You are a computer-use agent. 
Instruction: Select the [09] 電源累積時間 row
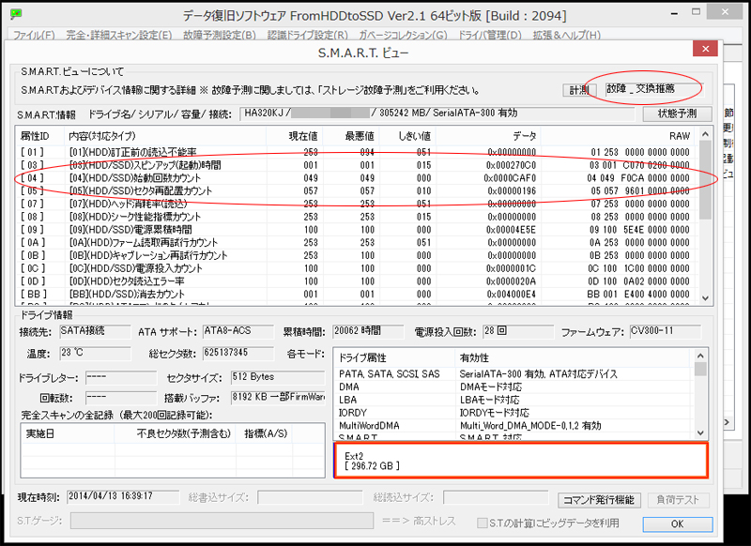[x=358, y=230]
